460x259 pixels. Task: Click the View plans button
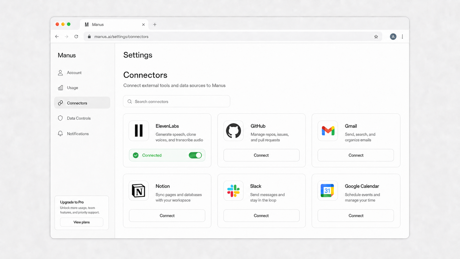tap(82, 222)
